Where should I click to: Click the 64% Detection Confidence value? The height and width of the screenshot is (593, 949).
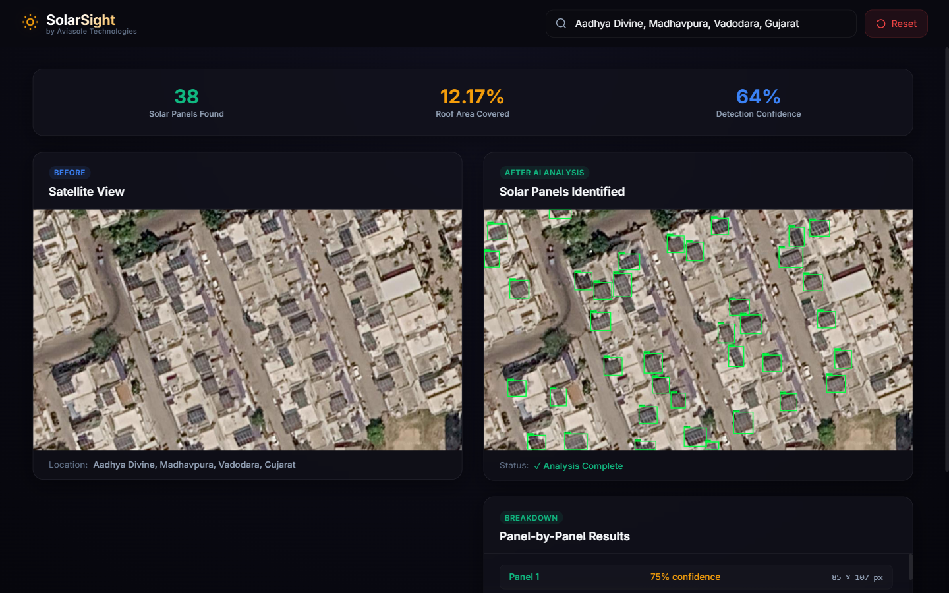758,96
